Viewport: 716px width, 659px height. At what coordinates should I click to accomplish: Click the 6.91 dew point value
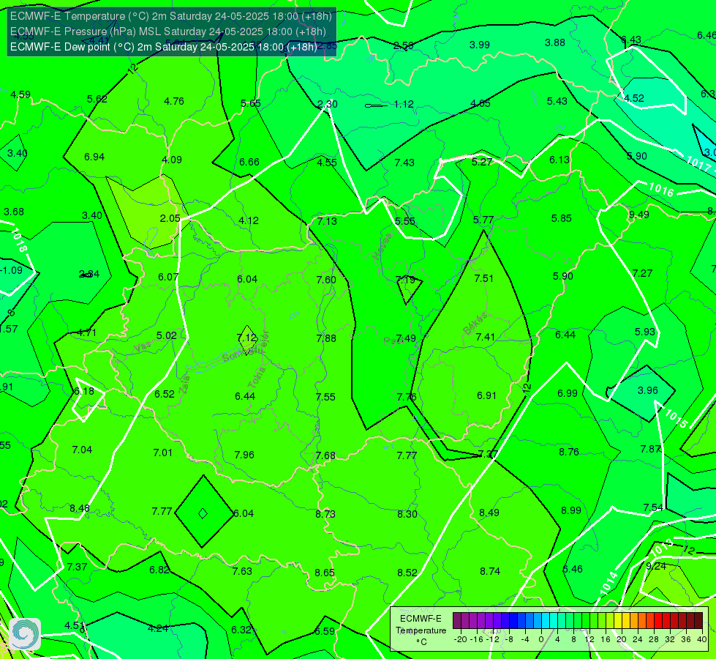click(x=486, y=395)
